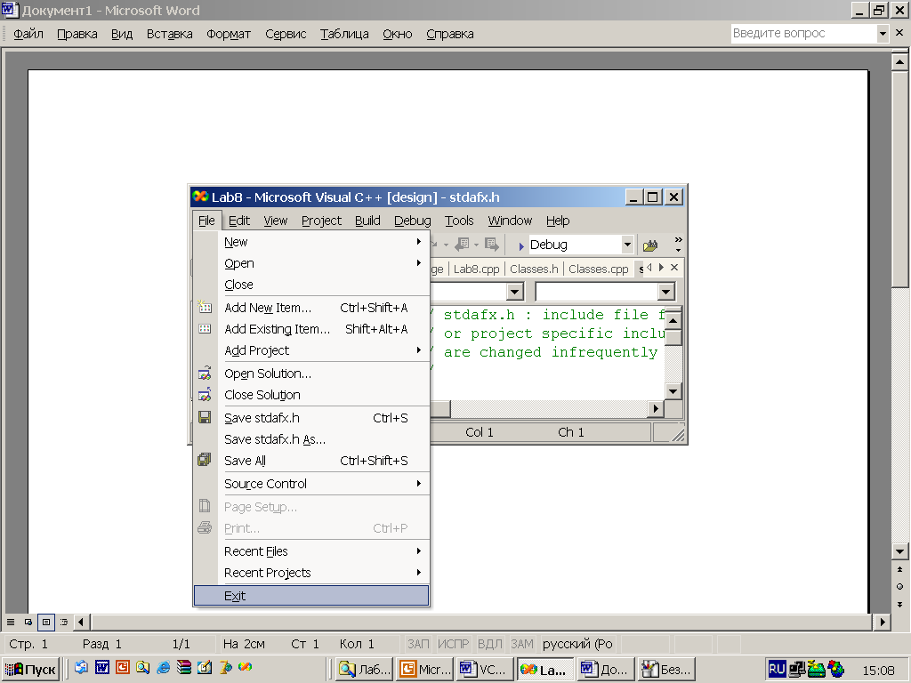Viewport: 911px width, 683px height.
Task: Switch to the Лаб... taskbar window
Action: [x=365, y=669]
